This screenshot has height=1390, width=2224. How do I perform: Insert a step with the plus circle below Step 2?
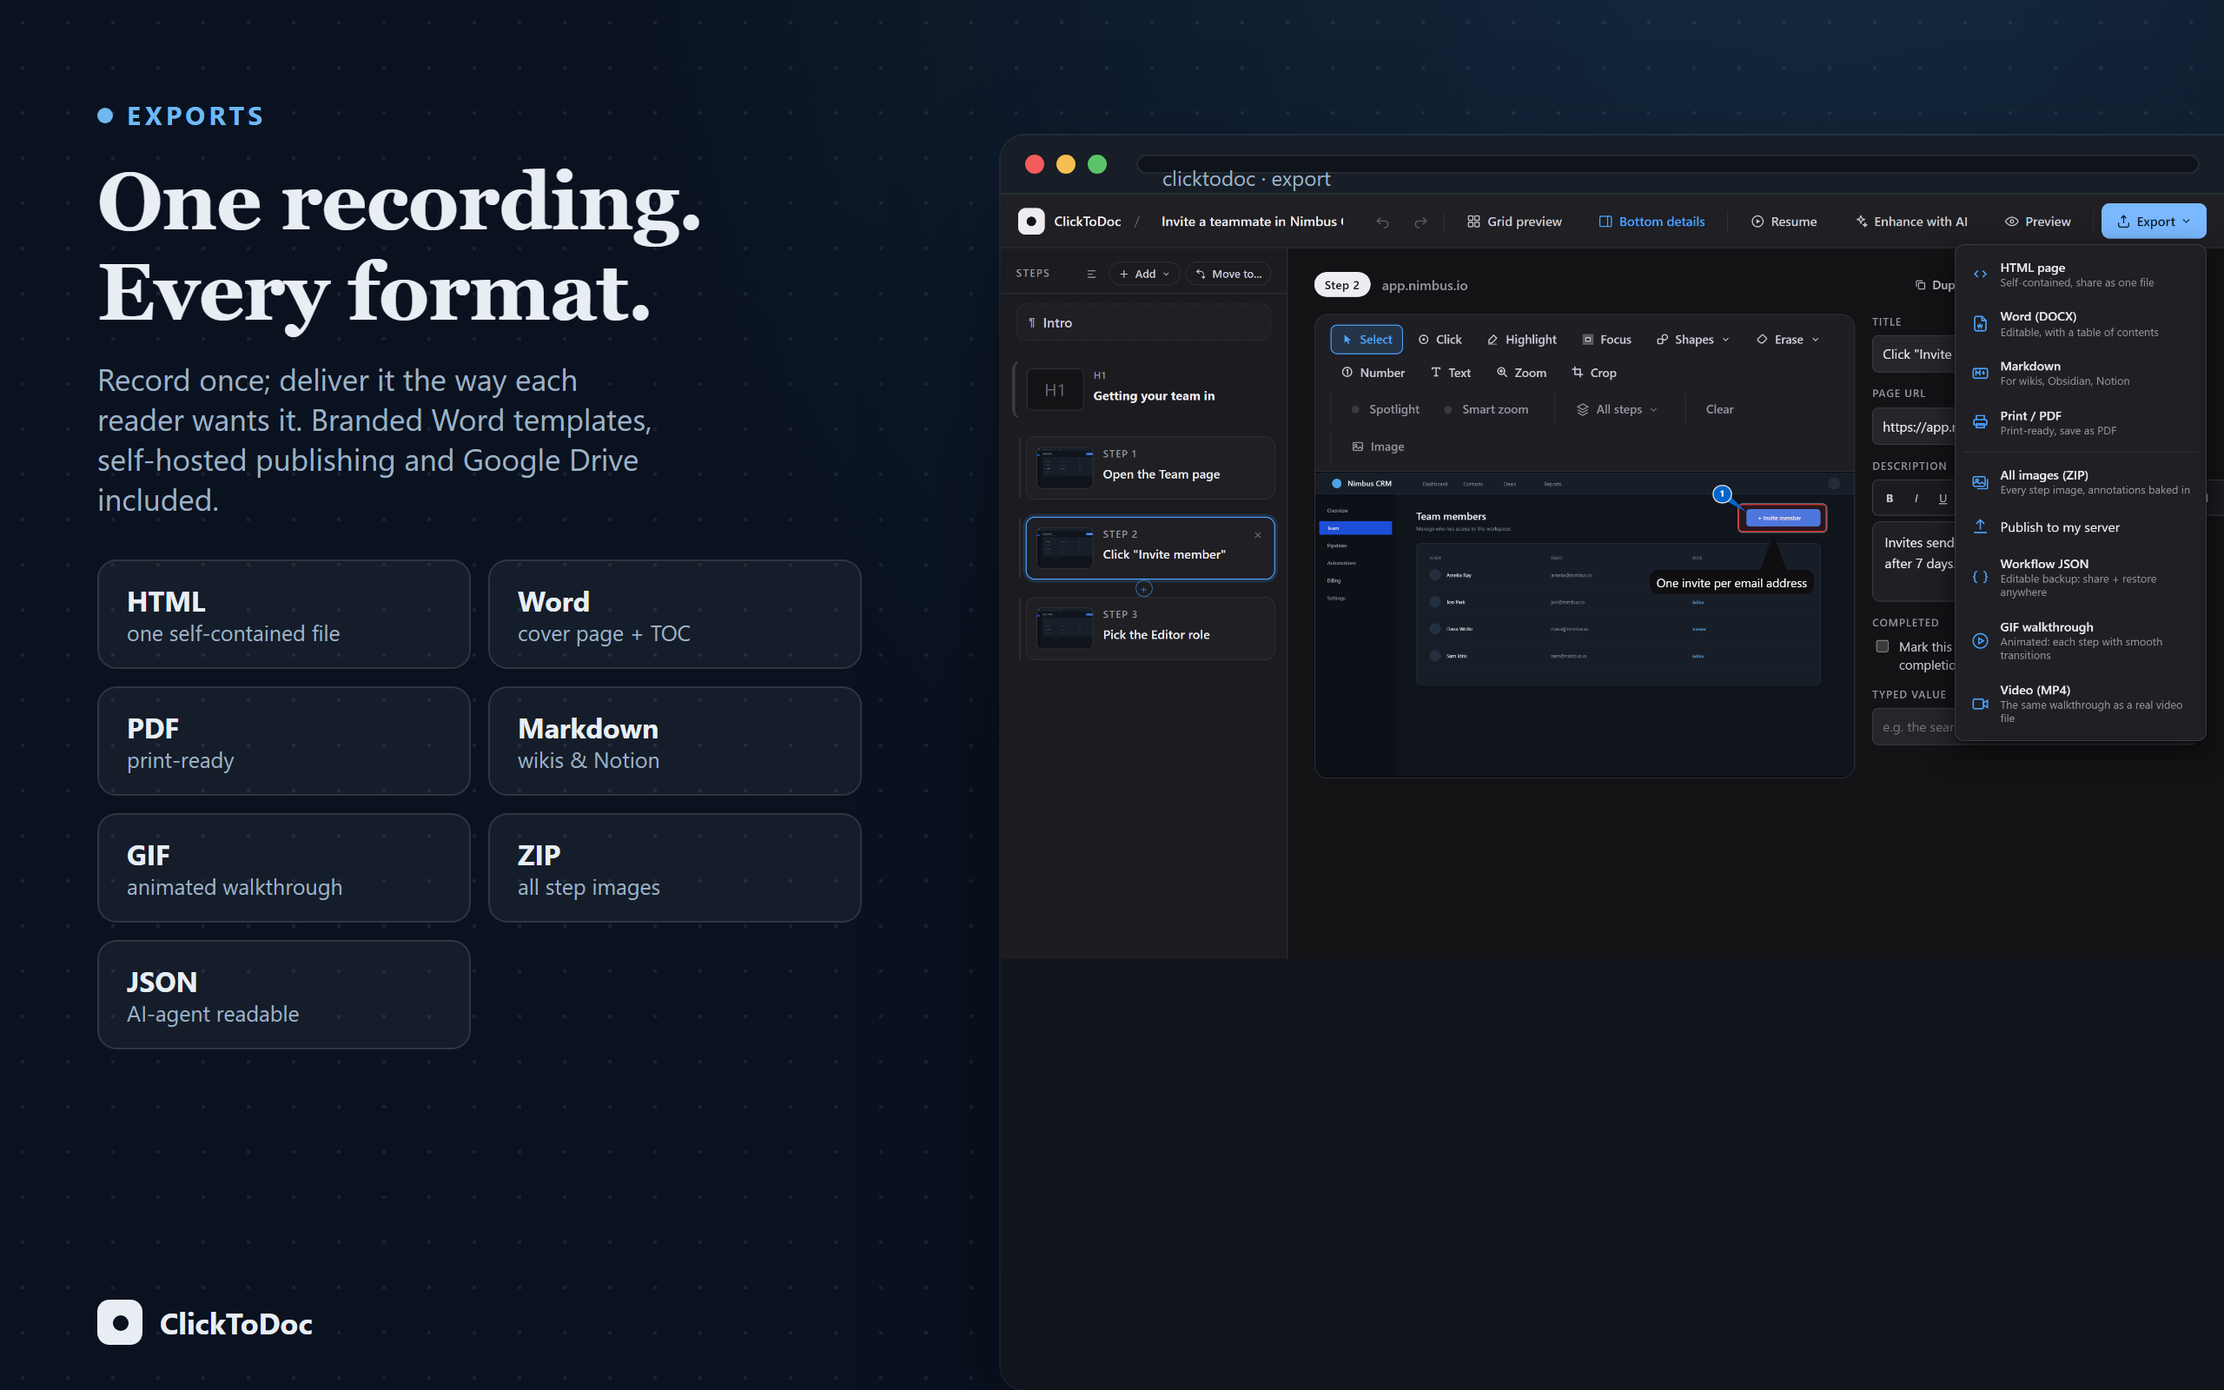[x=1144, y=588]
